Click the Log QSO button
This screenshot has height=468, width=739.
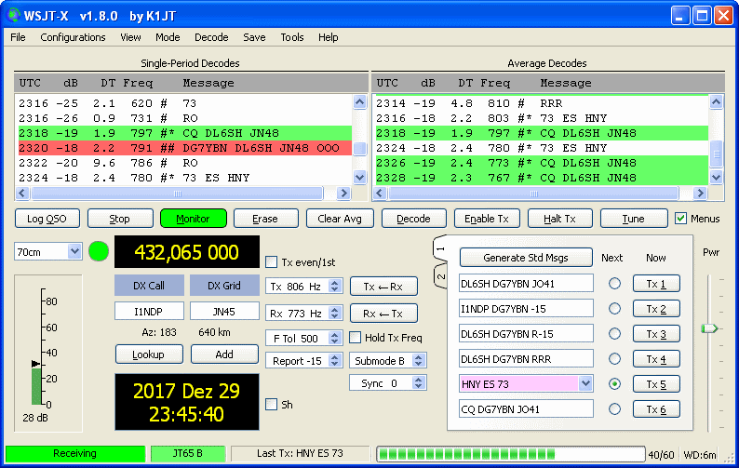[x=47, y=219]
